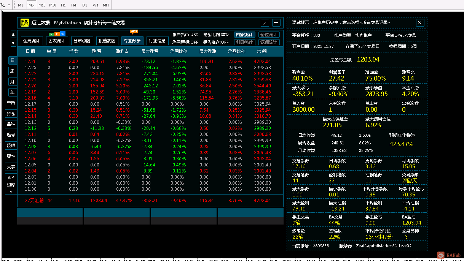
Task: Toggle the 大字 large-font sidebar button
Action: [11, 167]
